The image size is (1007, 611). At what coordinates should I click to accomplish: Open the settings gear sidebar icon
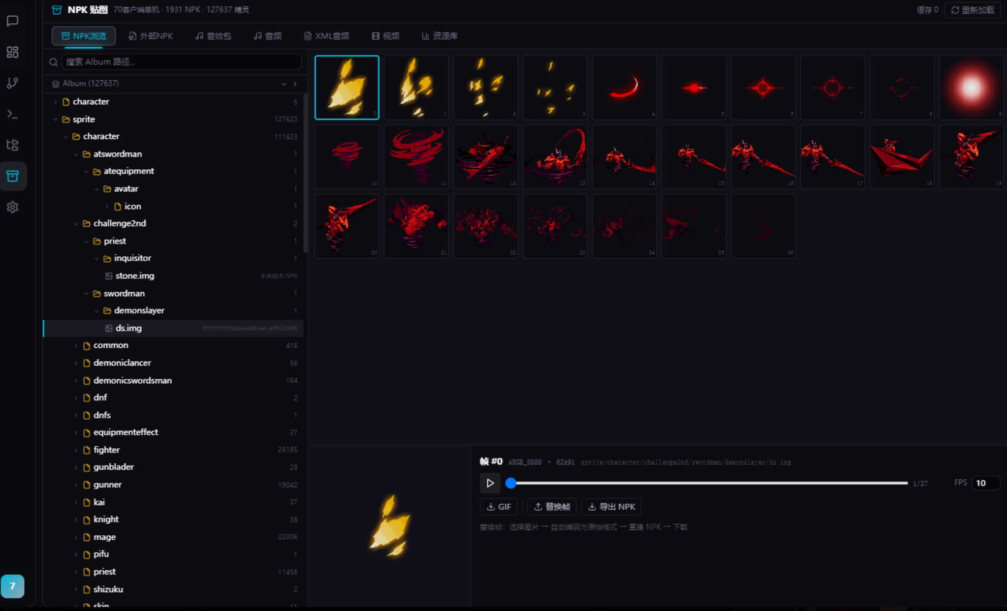point(13,207)
